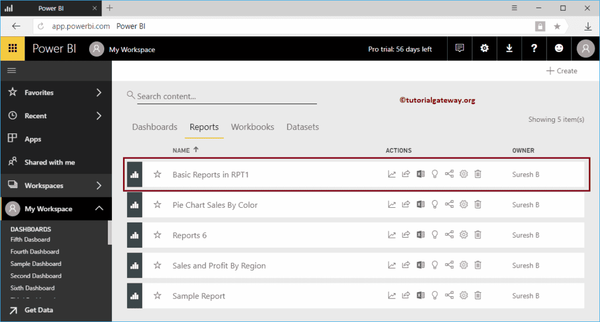Bookmark the page with the star icon

click(x=557, y=26)
